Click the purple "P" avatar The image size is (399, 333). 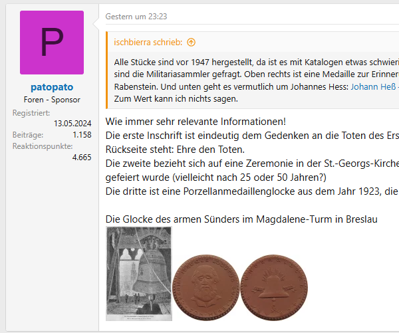click(x=52, y=43)
